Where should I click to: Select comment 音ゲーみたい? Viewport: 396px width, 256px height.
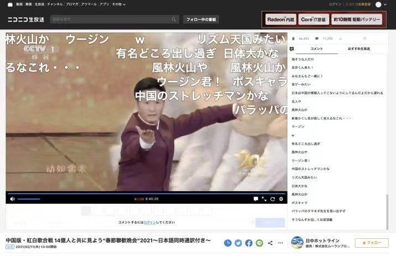point(301,84)
